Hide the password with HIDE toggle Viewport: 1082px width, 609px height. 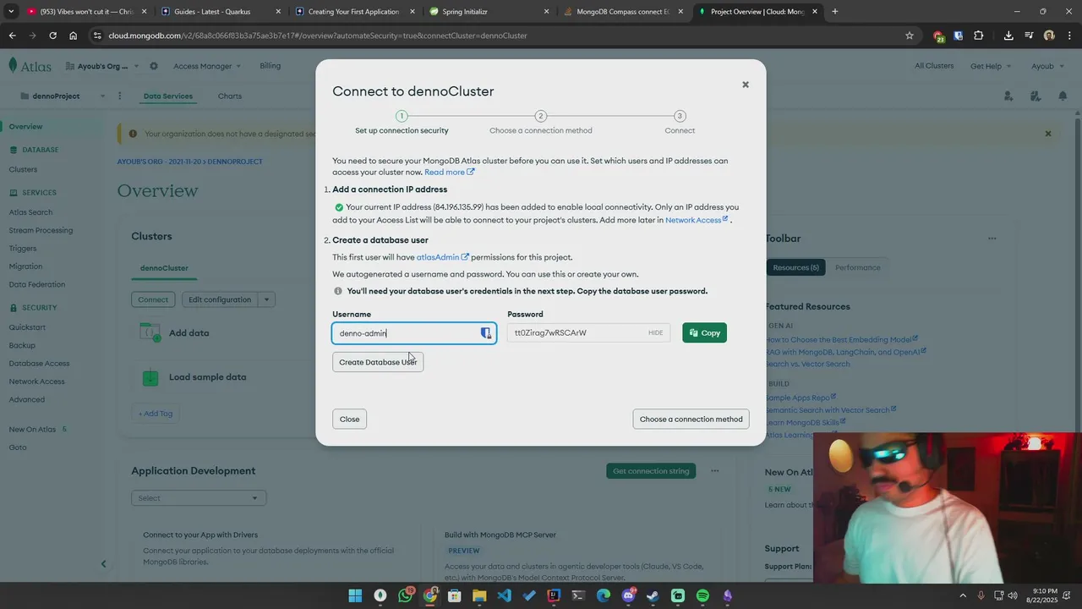click(x=656, y=333)
